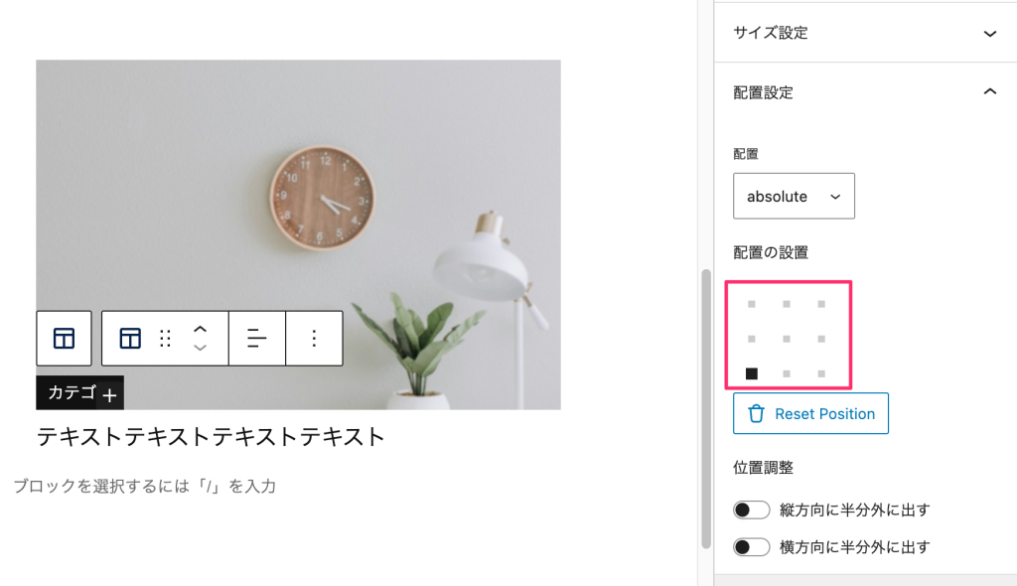Click the Reset Position button
Image resolution: width=1017 pixels, height=586 pixels.
(810, 413)
